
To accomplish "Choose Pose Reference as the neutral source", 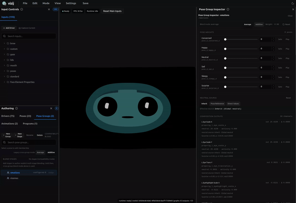I will [217, 104].
